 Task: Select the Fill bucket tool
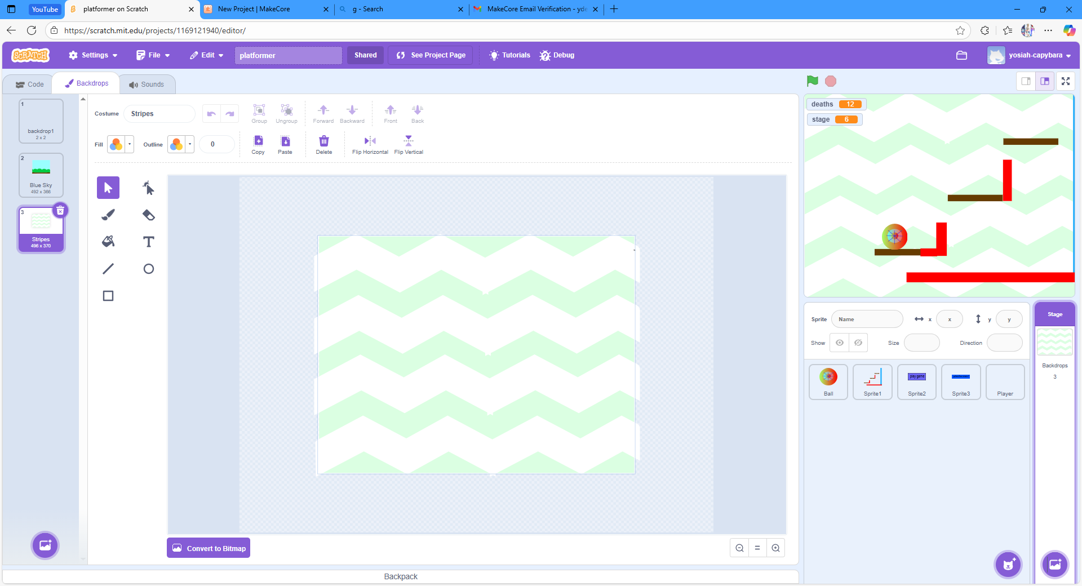108,242
